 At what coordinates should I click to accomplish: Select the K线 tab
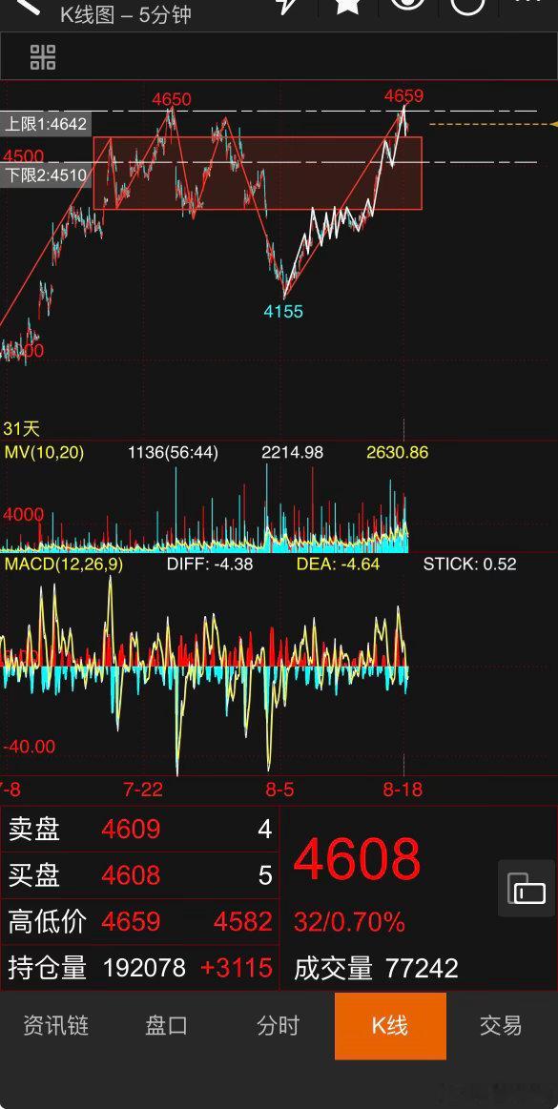click(x=390, y=1025)
